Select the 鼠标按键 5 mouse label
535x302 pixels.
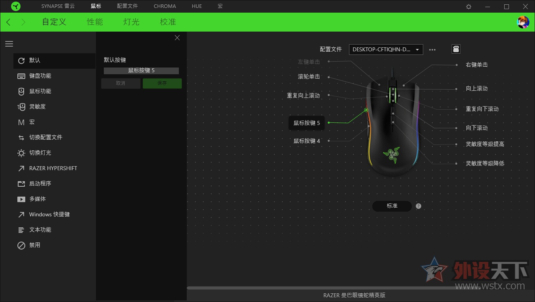(x=307, y=123)
